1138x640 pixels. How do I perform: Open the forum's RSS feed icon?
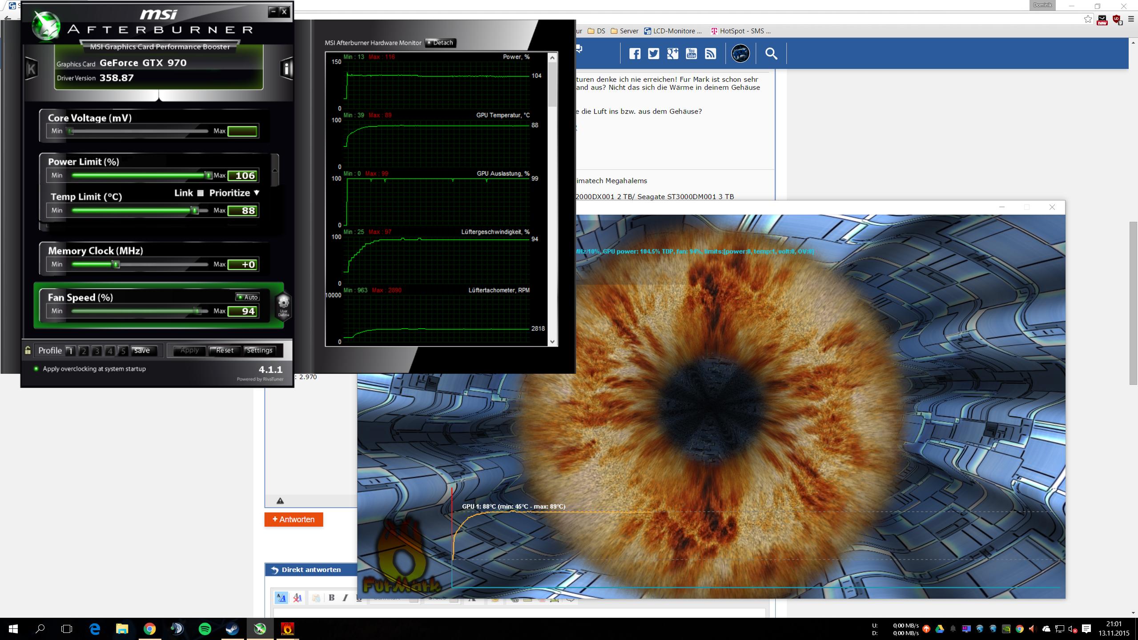[711, 54]
